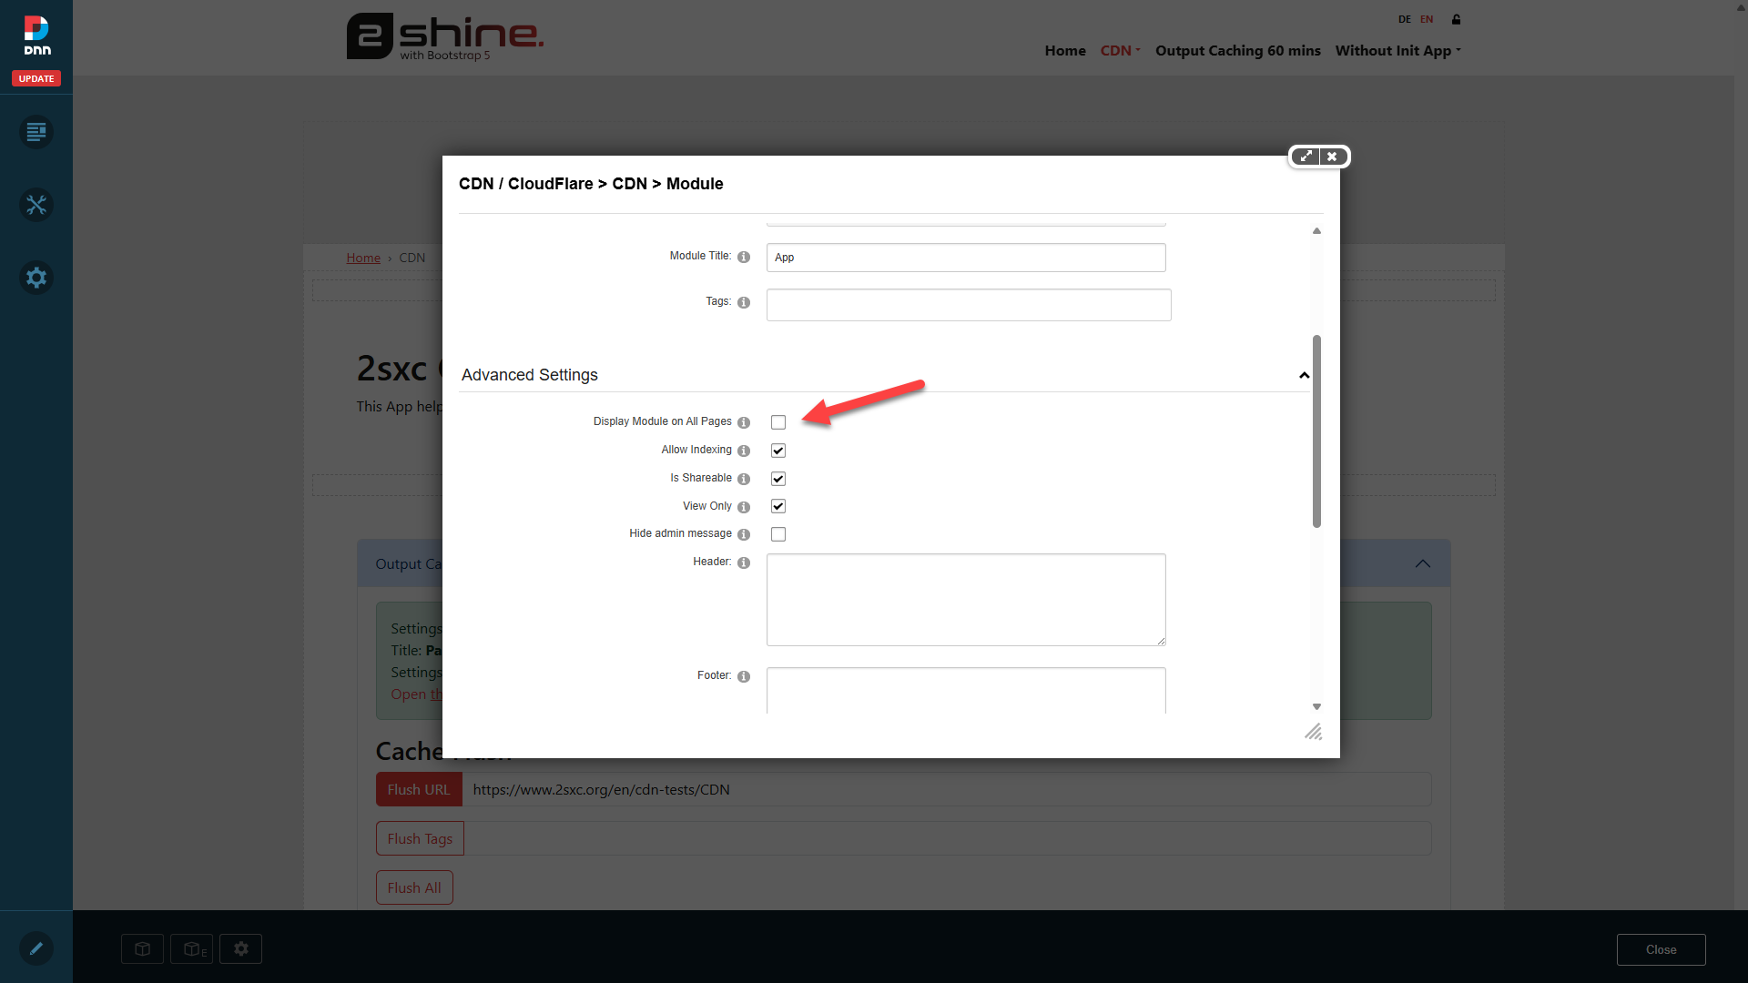Click the info icon beside Module Title
The height and width of the screenshot is (983, 1748).
744,258
